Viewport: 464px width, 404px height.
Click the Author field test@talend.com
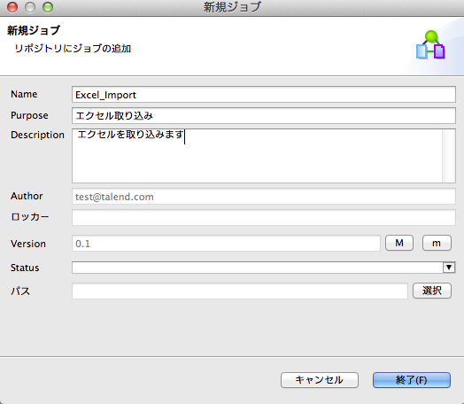[264, 197]
